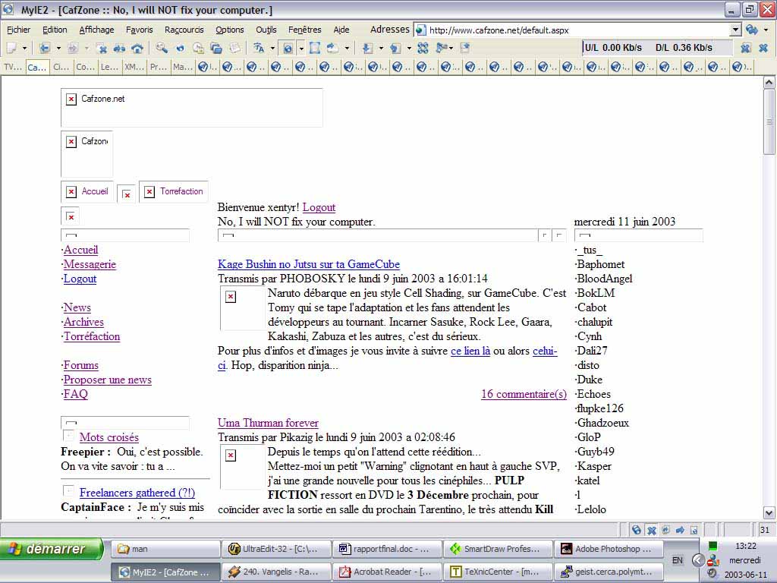This screenshot has width=777, height=583.
Task: Open the Mots croisés forum link
Action: point(109,437)
